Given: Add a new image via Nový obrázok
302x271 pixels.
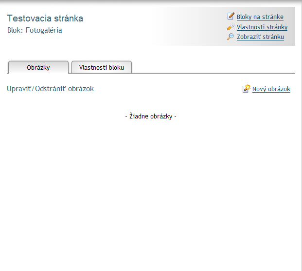Looking at the screenshot, I should tap(271, 89).
